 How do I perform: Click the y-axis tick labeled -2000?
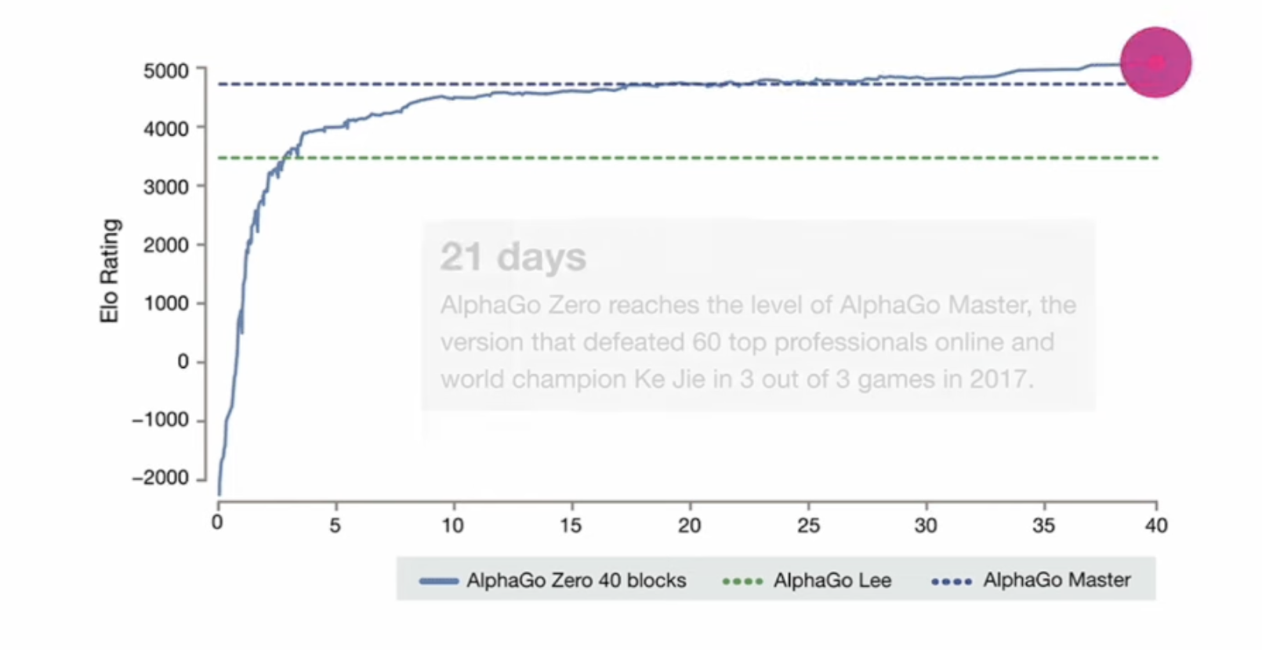[x=161, y=478]
